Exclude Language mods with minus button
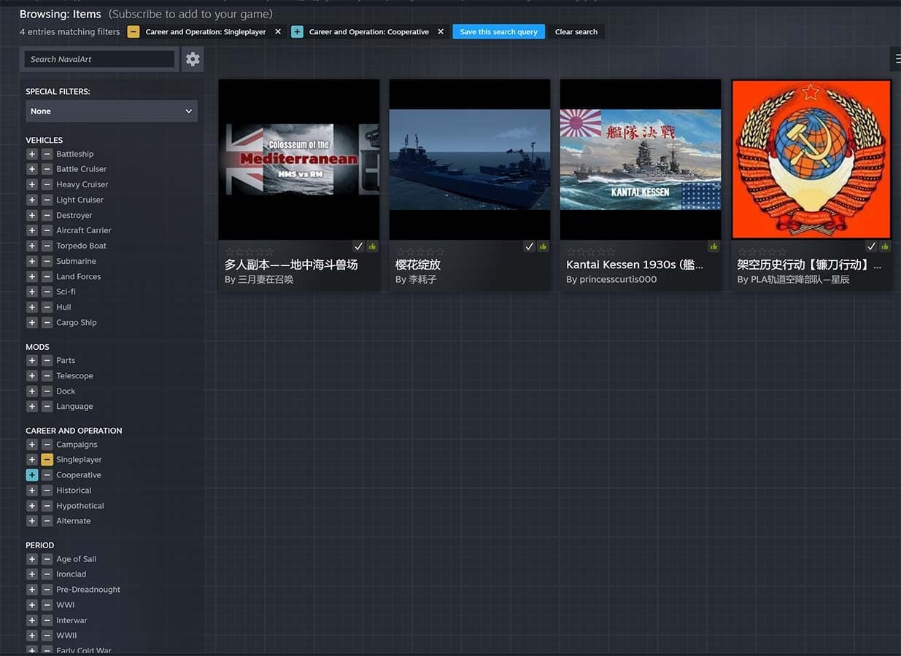This screenshot has height=656, width=901. click(47, 406)
